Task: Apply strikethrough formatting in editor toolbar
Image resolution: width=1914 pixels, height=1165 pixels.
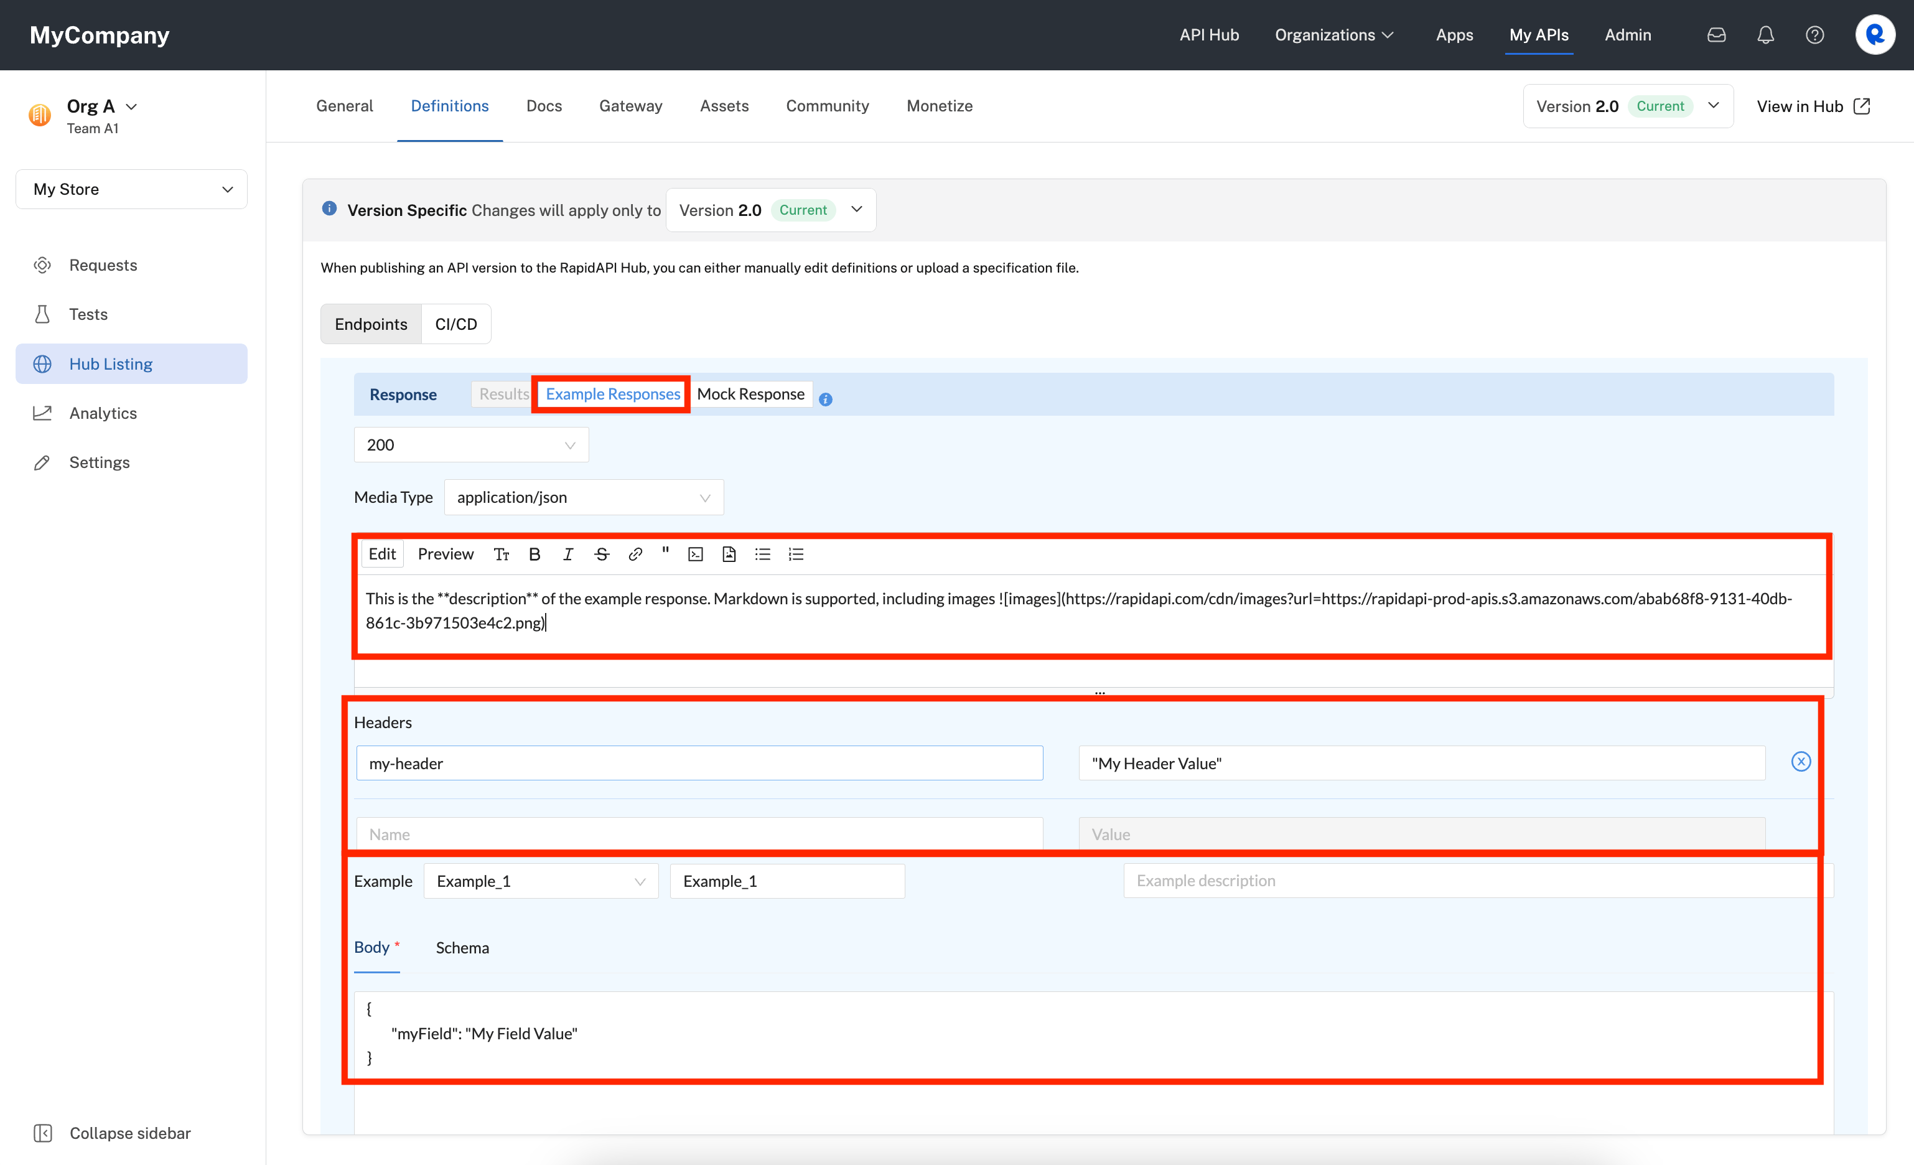Action: pos(601,554)
